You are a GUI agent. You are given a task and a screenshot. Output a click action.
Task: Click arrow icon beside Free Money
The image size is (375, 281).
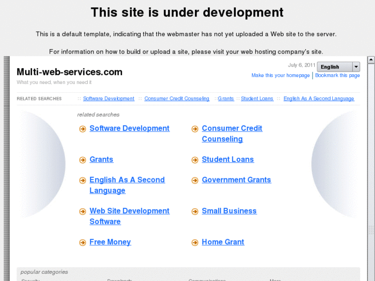(83, 242)
